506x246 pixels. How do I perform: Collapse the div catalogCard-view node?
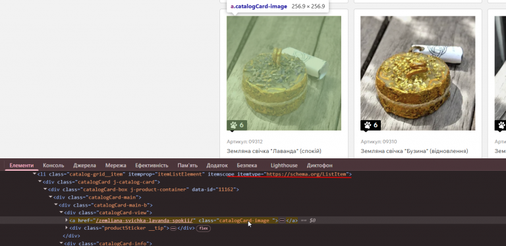click(62, 212)
